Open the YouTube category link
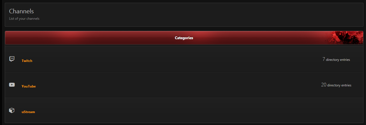366x125 pixels. [28, 86]
